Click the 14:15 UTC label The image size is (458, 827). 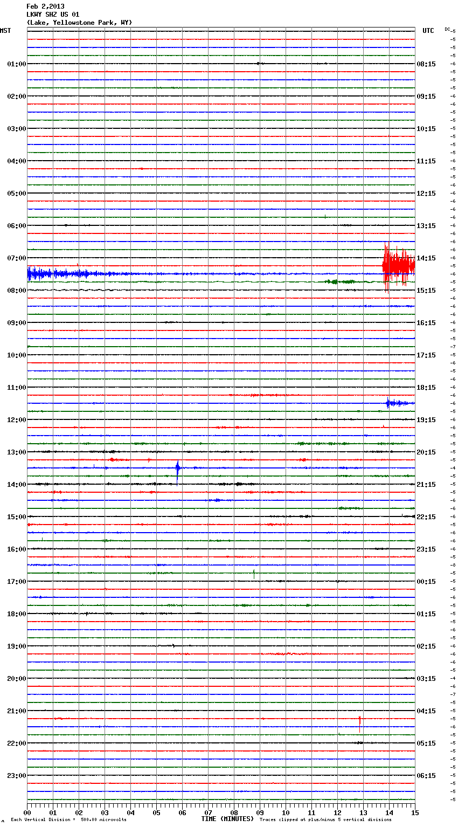(x=426, y=258)
